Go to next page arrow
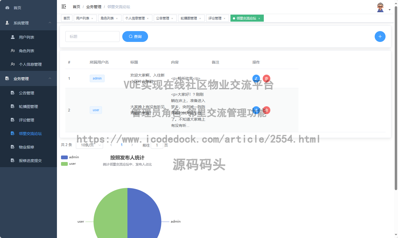 coord(132,145)
